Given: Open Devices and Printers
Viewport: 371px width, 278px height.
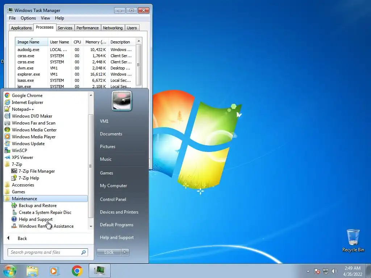Looking at the screenshot, I should (x=119, y=212).
